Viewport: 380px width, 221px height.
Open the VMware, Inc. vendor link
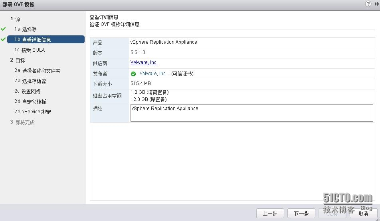point(144,62)
